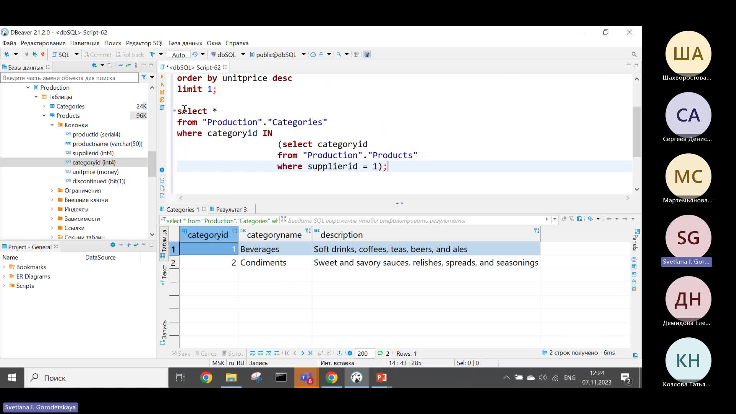Collapse the Таблицы folder node
Viewport: 736px width, 414px height.
[36, 97]
